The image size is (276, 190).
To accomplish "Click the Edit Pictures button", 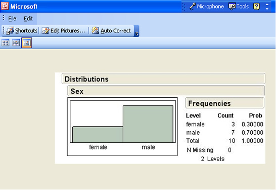I will pos(63,31).
